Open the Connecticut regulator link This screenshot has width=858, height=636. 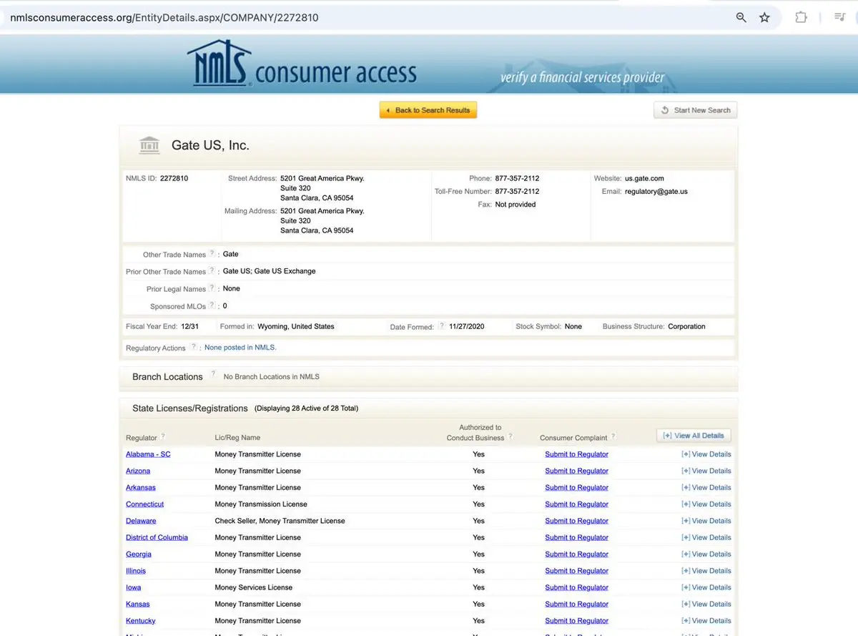click(145, 504)
